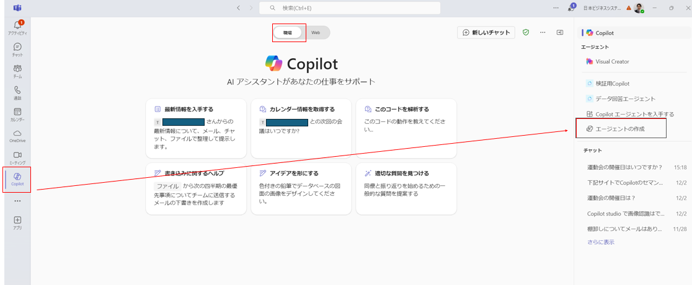692x285 pixels.
Task: Open settings and more ellipsis in title bar
Action: pos(556,8)
